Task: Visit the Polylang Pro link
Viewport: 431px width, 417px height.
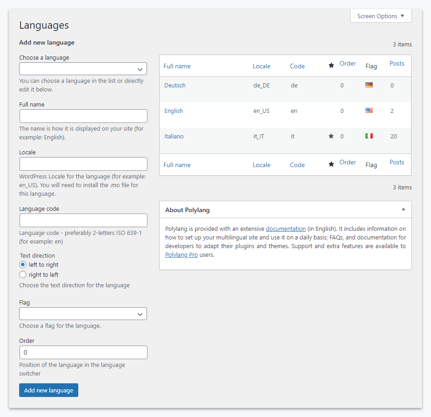Action: click(181, 255)
